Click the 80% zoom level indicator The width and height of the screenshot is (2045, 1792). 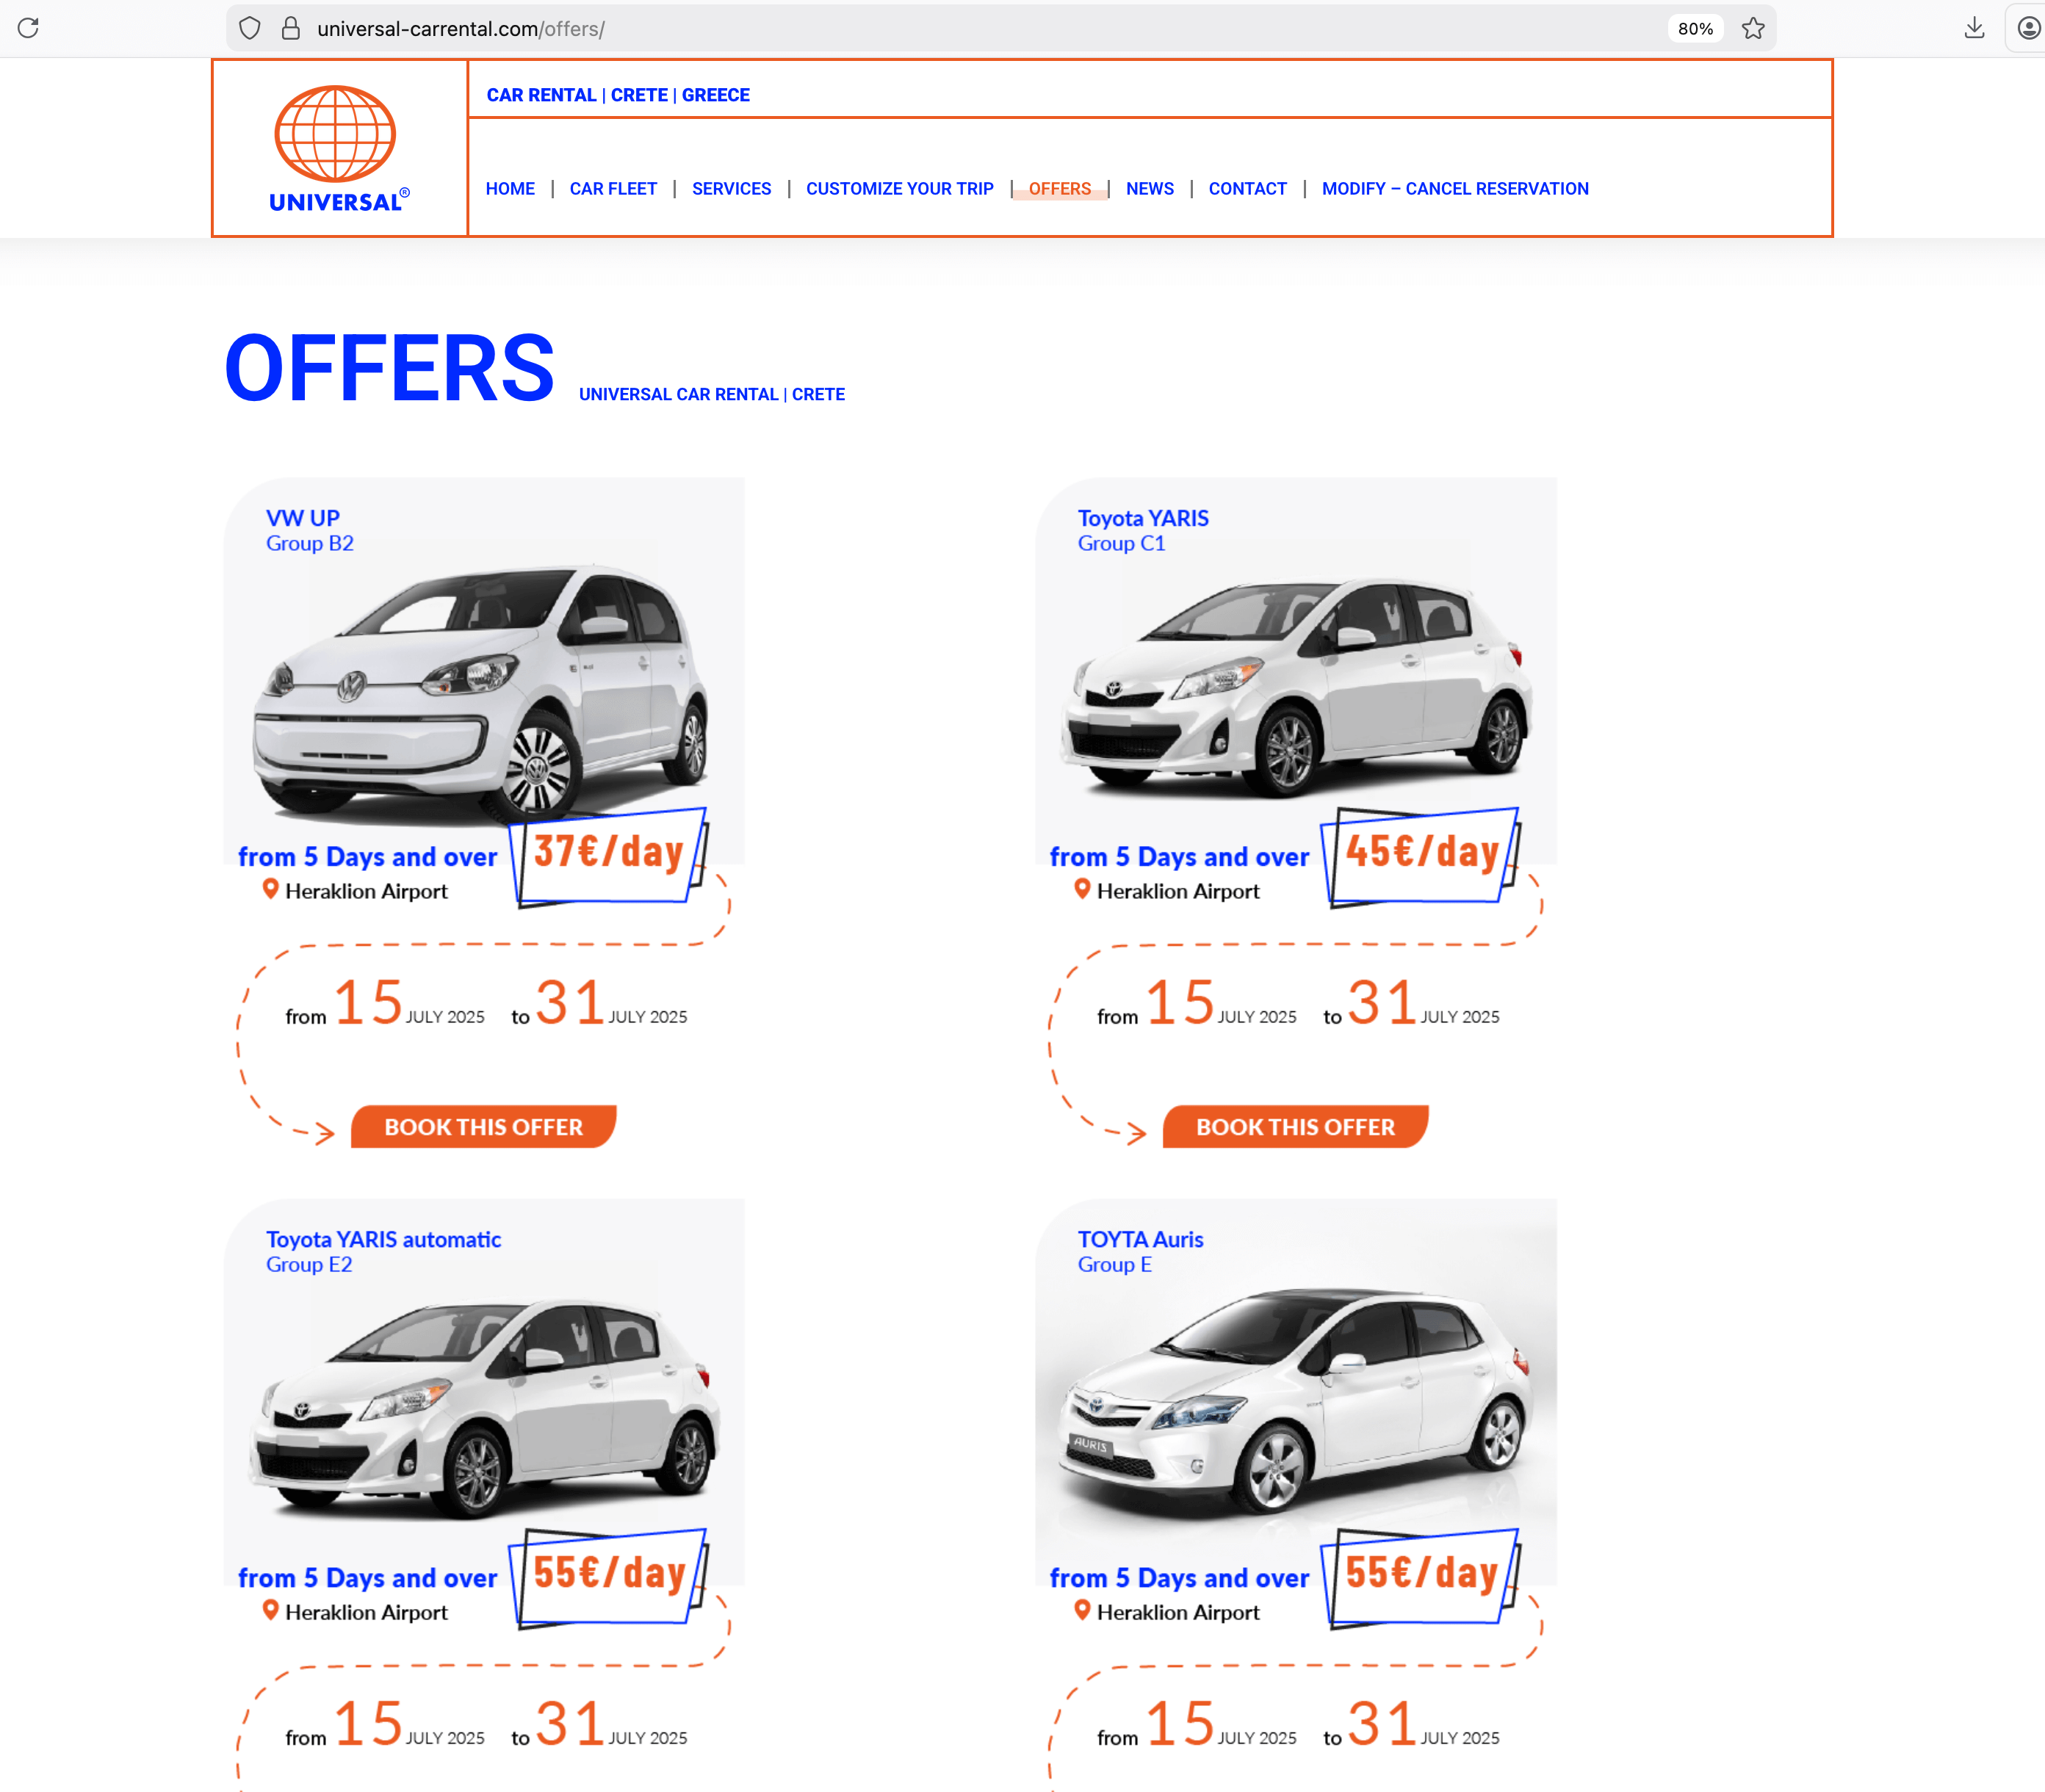pyautogui.click(x=1695, y=29)
